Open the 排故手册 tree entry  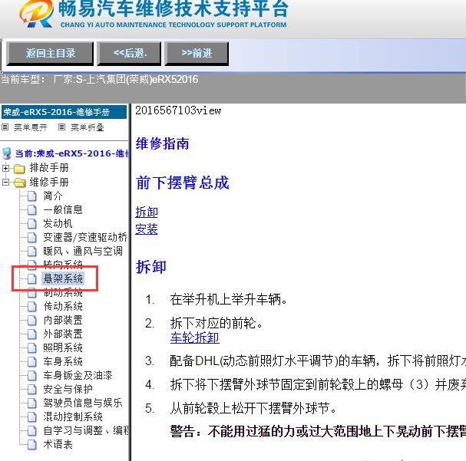[x=49, y=168]
